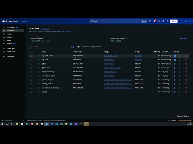Click Show charts link
Image resolution: width=193 pixels, height=144 pixels.
point(183,38)
